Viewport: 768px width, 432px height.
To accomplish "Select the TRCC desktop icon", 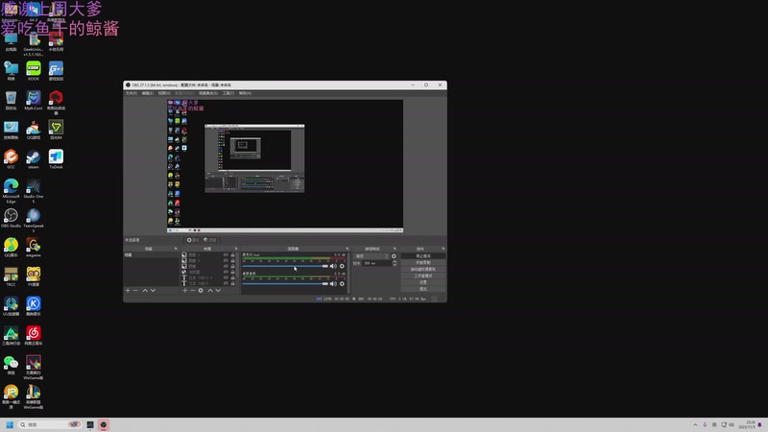I will [11, 276].
